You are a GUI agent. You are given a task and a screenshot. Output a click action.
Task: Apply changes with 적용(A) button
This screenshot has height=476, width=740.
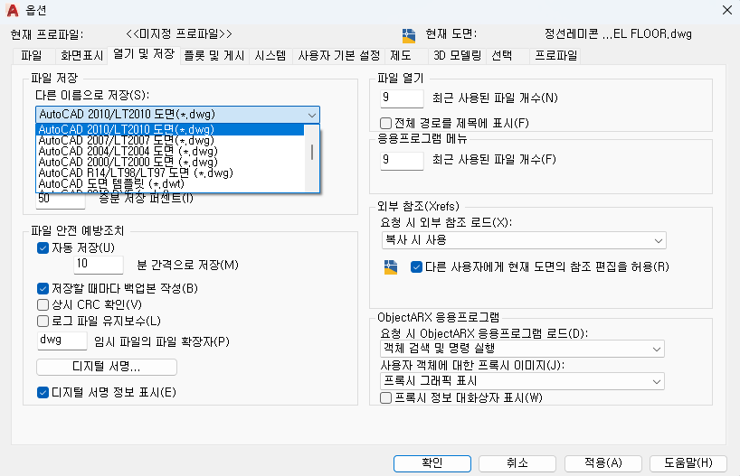click(603, 463)
